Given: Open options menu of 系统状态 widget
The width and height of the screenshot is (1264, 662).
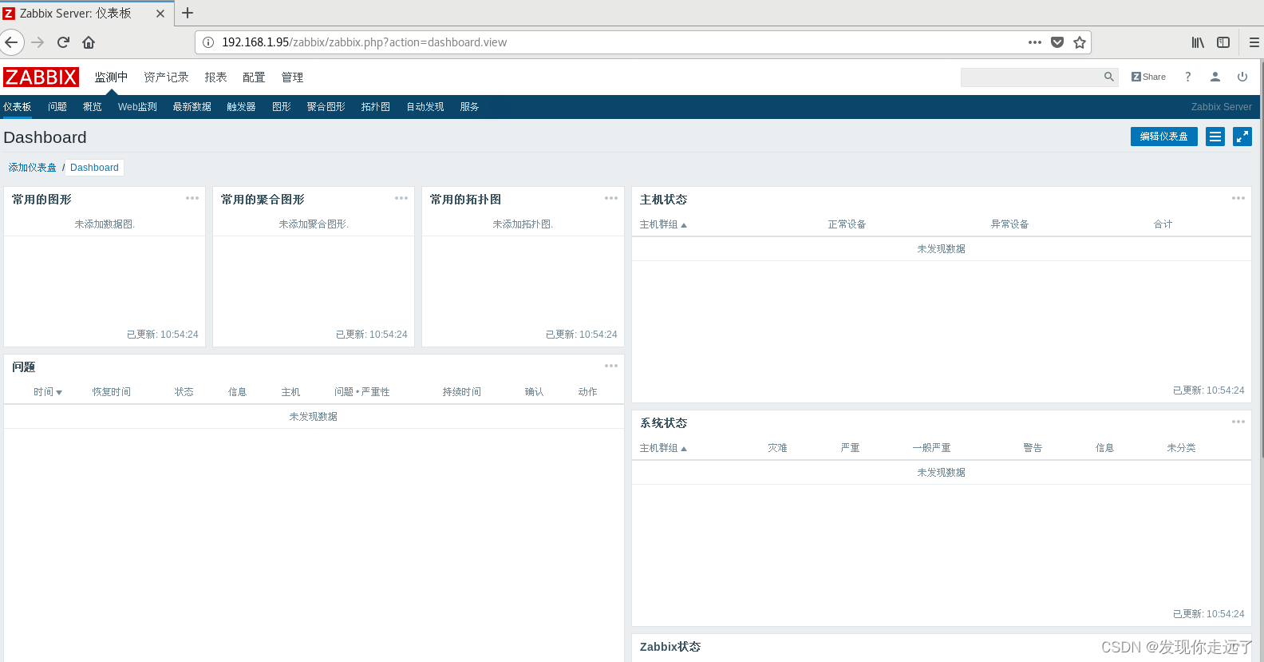Looking at the screenshot, I should pos(1238,422).
